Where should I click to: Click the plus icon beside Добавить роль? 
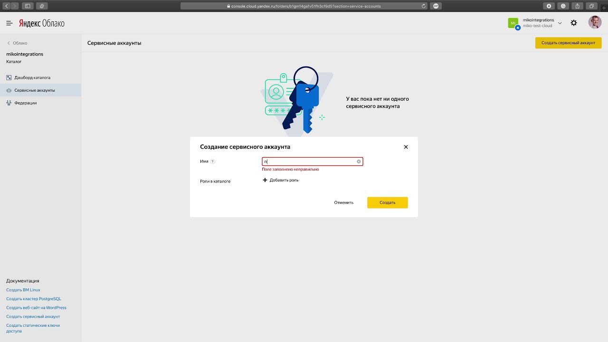point(265,180)
